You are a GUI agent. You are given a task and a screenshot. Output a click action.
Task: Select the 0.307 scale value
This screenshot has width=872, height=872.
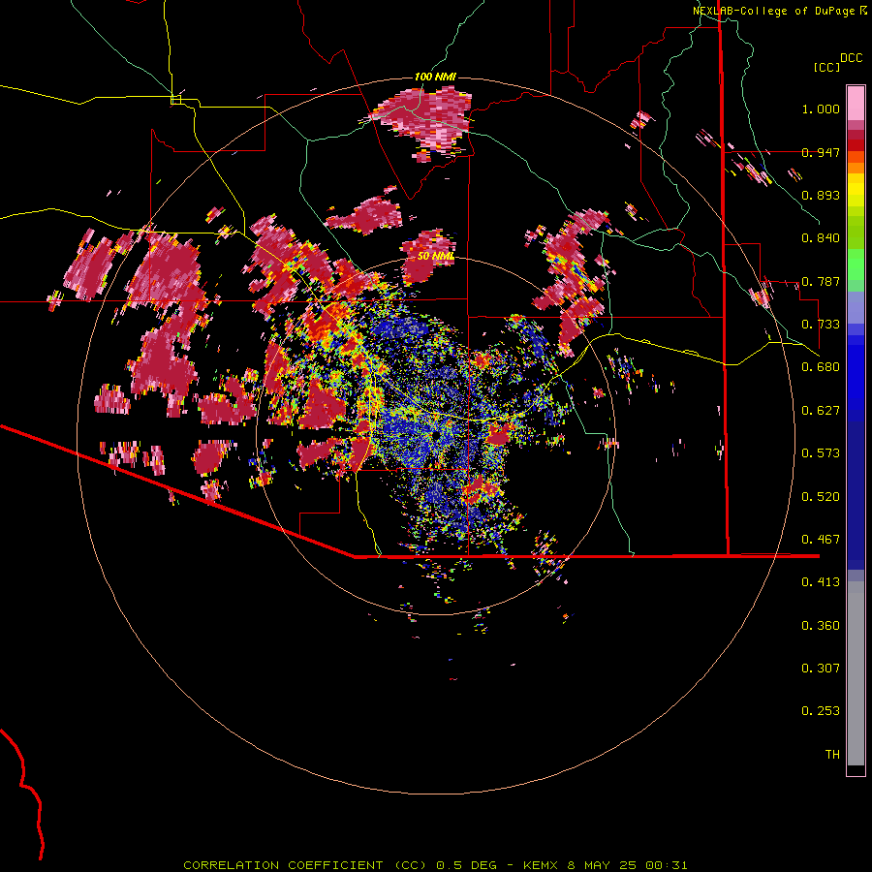pos(821,669)
